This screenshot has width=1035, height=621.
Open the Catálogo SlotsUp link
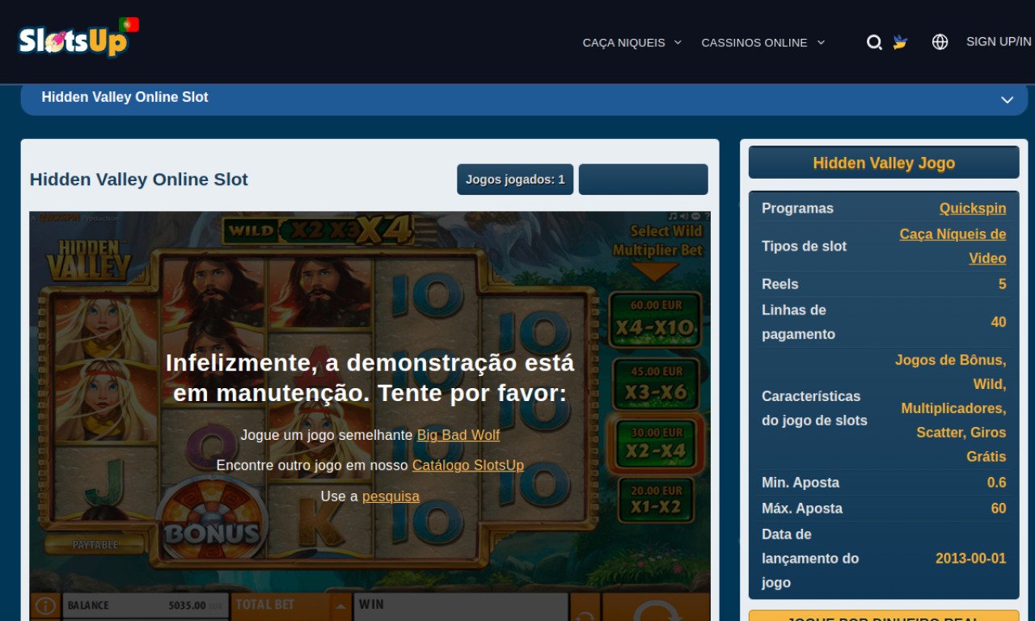[x=467, y=466]
